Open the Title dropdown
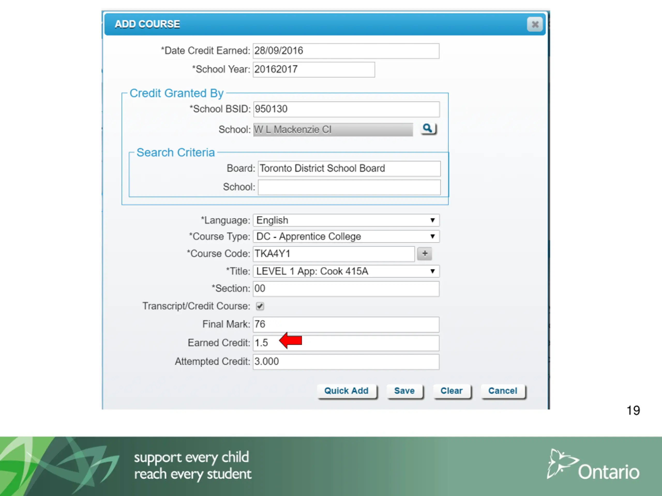 [x=346, y=272]
